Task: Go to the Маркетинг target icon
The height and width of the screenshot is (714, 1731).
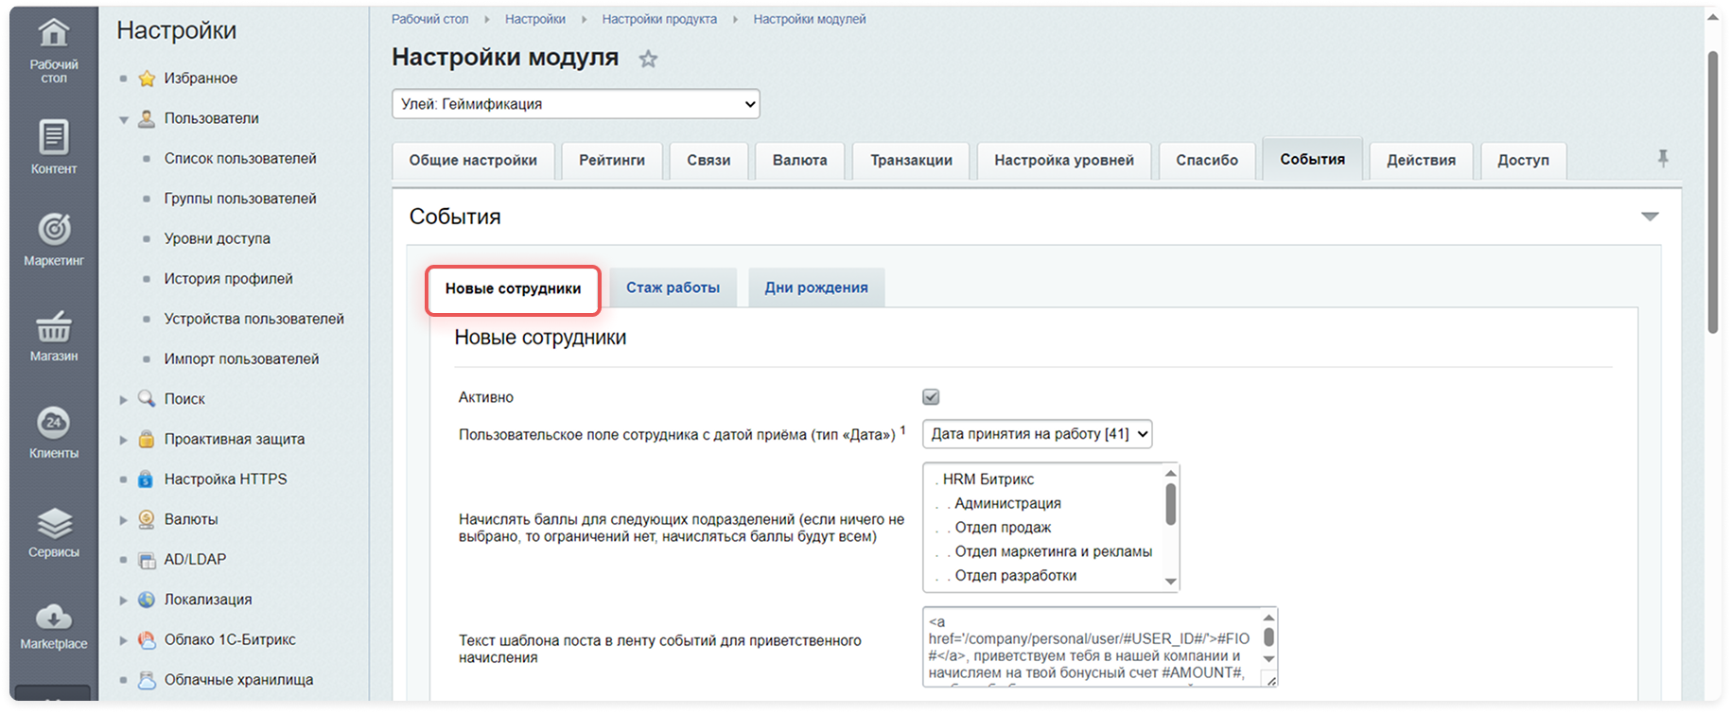Action: (54, 228)
